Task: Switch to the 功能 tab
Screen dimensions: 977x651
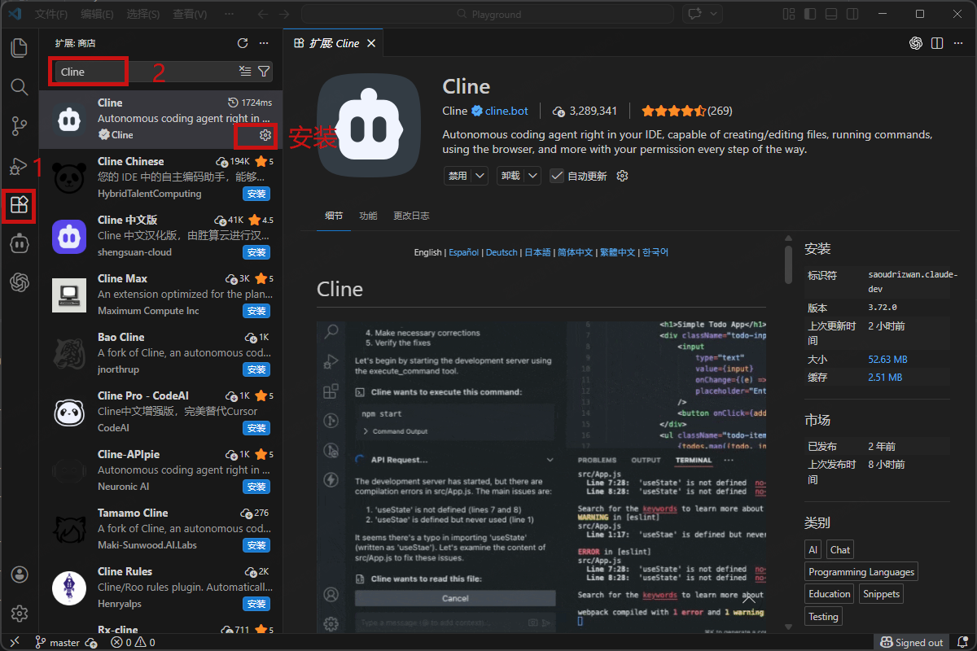Action: pyautogui.click(x=368, y=216)
